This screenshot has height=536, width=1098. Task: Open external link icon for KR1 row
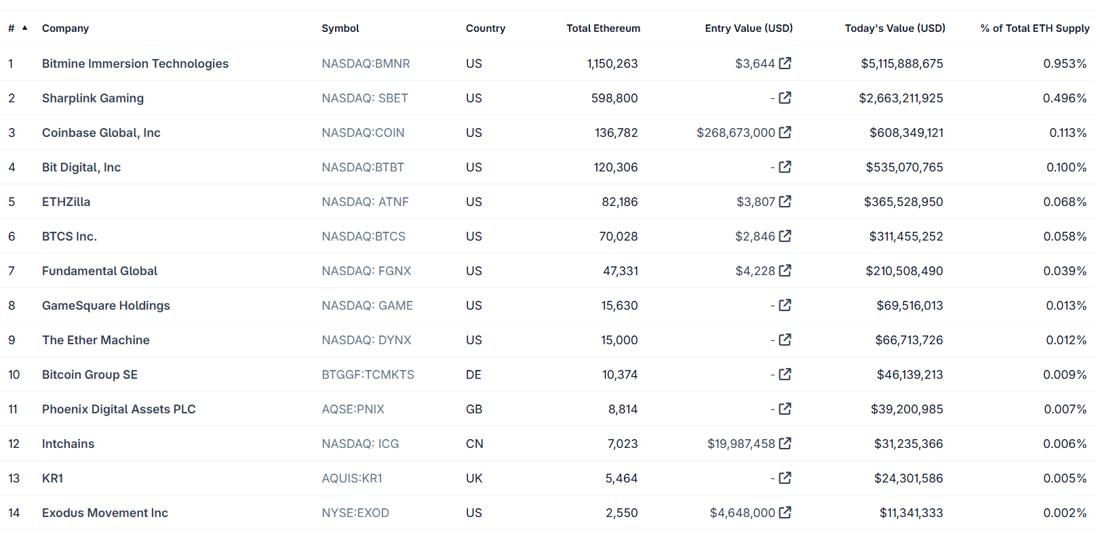point(785,478)
